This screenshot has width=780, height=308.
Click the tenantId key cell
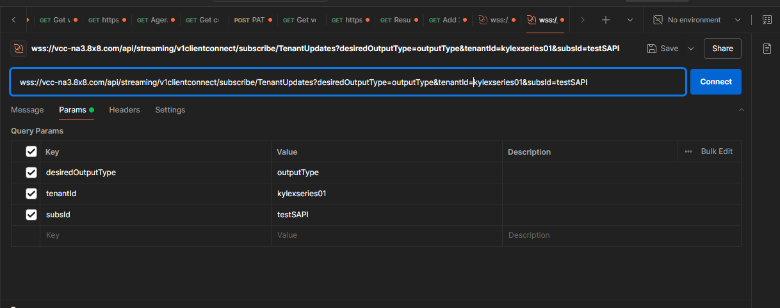point(156,194)
